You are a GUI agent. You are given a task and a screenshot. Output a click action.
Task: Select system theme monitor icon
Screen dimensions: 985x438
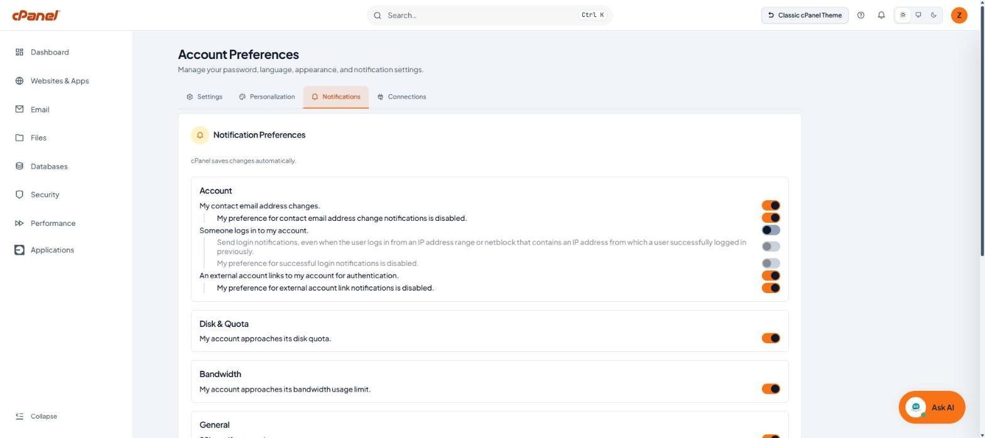(x=918, y=15)
